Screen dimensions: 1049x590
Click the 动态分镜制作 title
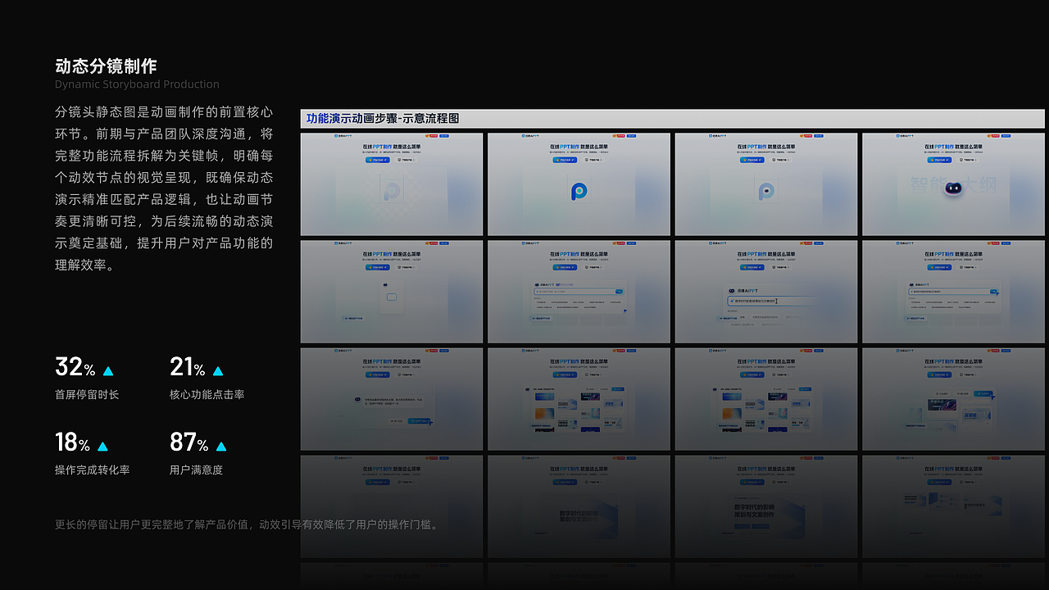tap(106, 66)
